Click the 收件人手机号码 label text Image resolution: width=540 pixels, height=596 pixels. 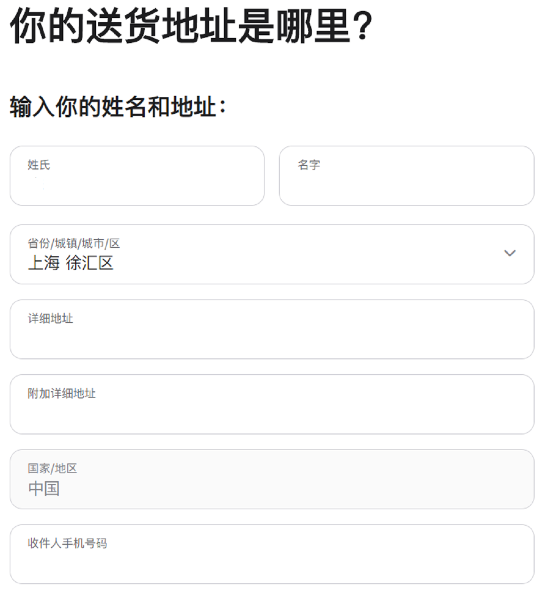(67, 543)
